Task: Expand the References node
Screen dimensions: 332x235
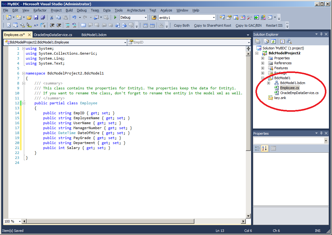Action: pyautogui.click(x=262, y=63)
